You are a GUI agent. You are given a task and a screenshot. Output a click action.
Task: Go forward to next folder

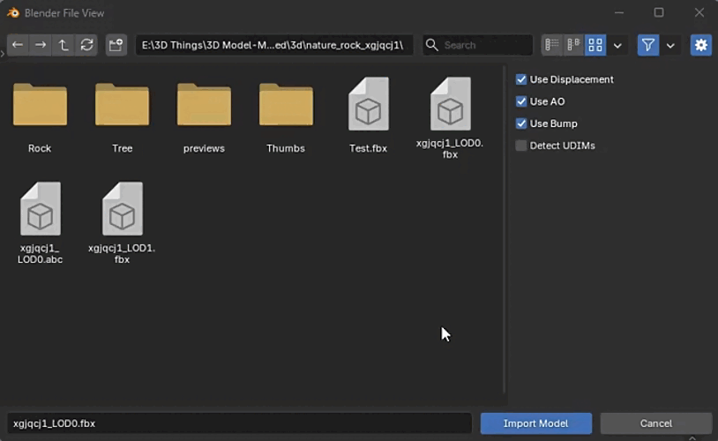pyautogui.click(x=41, y=45)
